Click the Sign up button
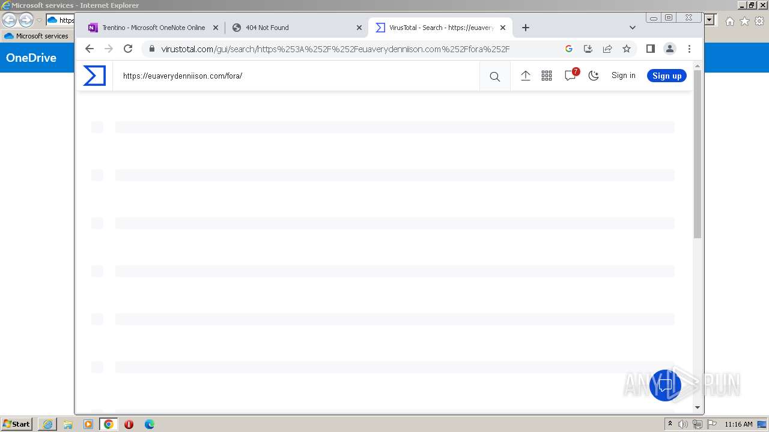The height and width of the screenshot is (432, 769). 667,76
